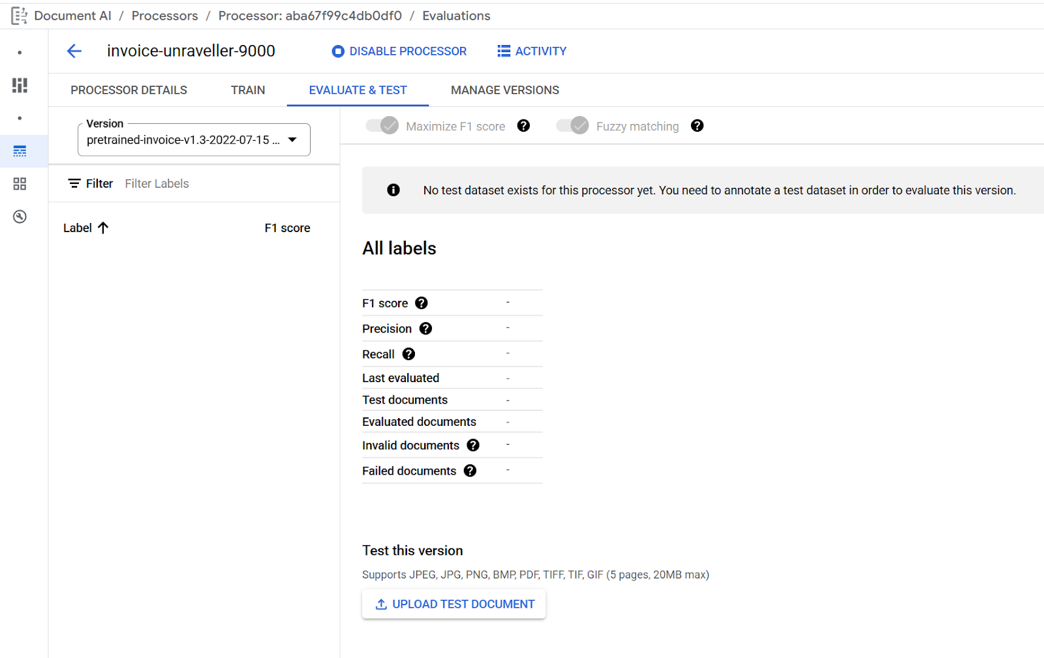Toggle the Fuzzy matching switch
1044x658 pixels.
coord(572,126)
